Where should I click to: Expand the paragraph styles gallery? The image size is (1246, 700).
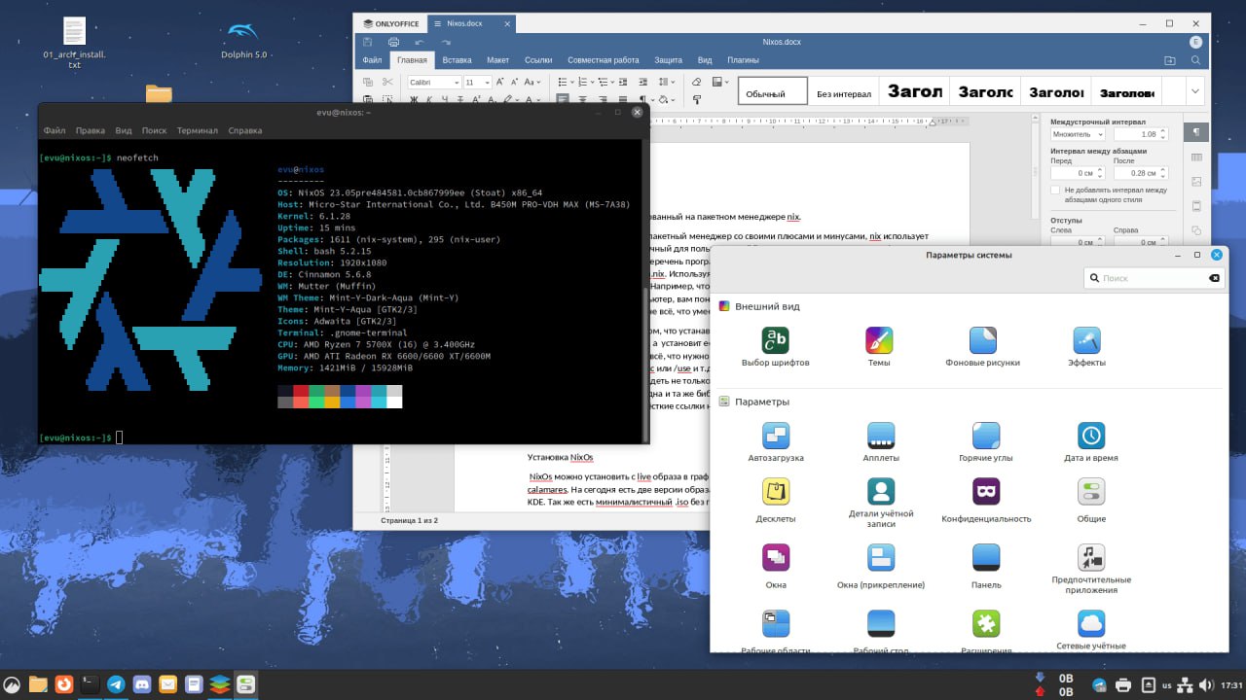pyautogui.click(x=1194, y=91)
